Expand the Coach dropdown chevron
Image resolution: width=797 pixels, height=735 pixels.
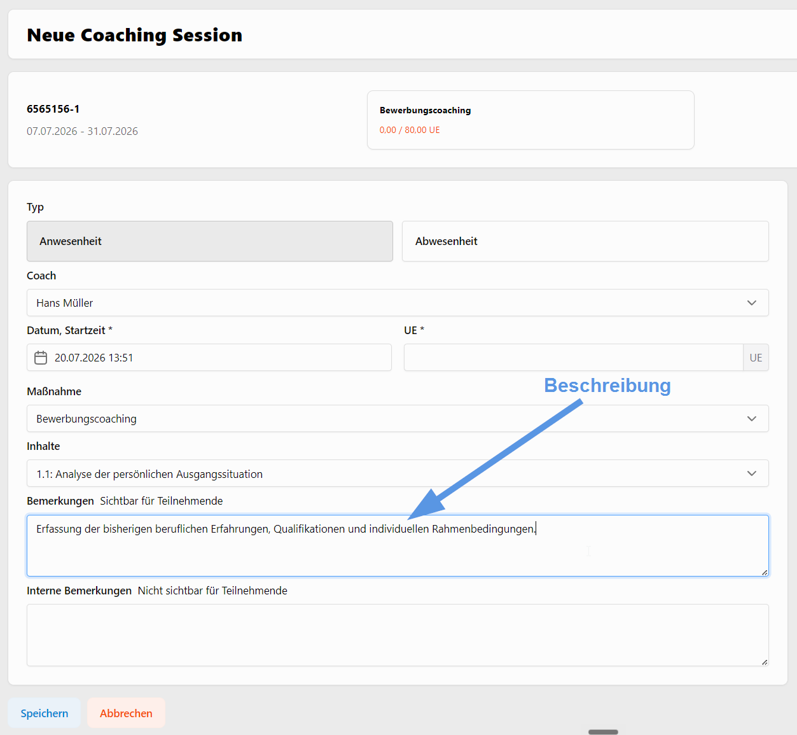tap(752, 303)
